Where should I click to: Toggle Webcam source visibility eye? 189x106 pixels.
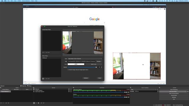point(69,89)
